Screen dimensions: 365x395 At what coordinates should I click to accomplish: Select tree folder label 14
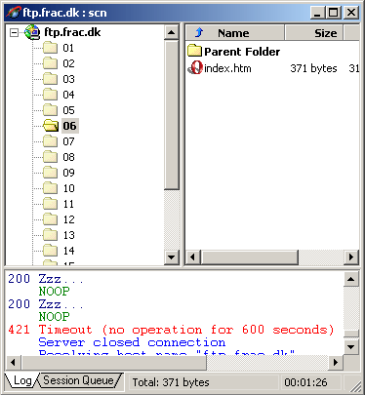point(68,251)
